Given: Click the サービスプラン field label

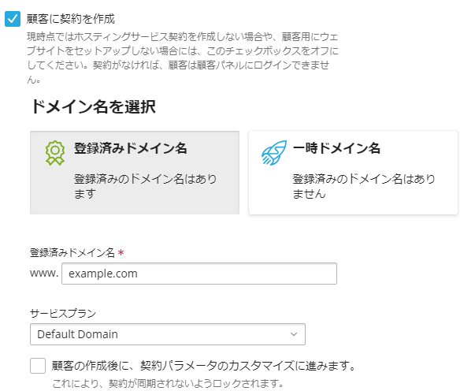Looking at the screenshot, I should (x=61, y=313).
